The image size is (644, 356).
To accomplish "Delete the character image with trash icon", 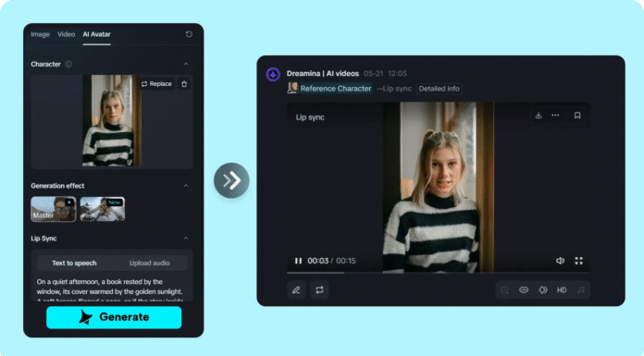I will point(184,84).
